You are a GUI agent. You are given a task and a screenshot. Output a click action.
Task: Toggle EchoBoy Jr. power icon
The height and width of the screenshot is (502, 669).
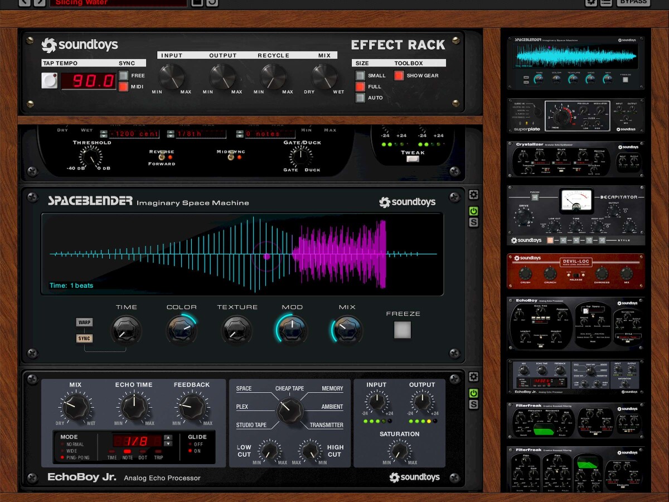click(x=473, y=393)
